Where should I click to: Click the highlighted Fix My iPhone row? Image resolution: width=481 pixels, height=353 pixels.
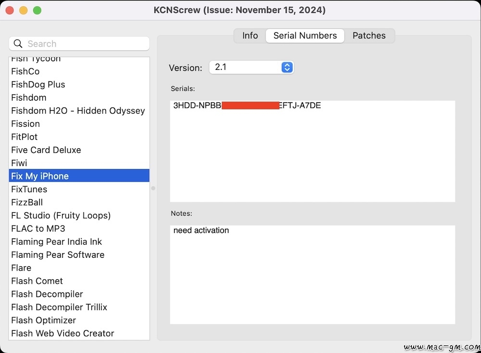[x=79, y=176]
